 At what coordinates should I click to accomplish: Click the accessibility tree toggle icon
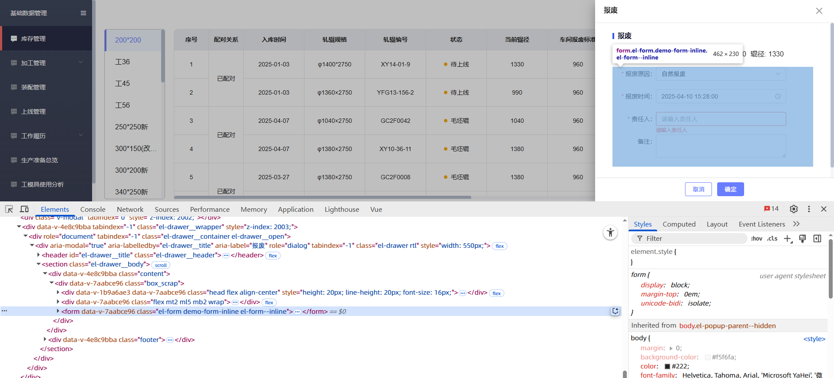click(x=610, y=233)
